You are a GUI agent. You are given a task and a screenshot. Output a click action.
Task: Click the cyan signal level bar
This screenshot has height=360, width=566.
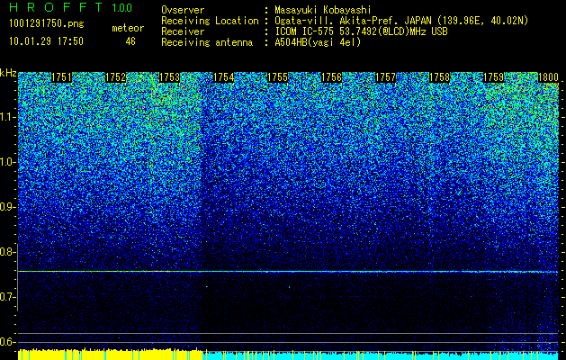tap(381, 355)
